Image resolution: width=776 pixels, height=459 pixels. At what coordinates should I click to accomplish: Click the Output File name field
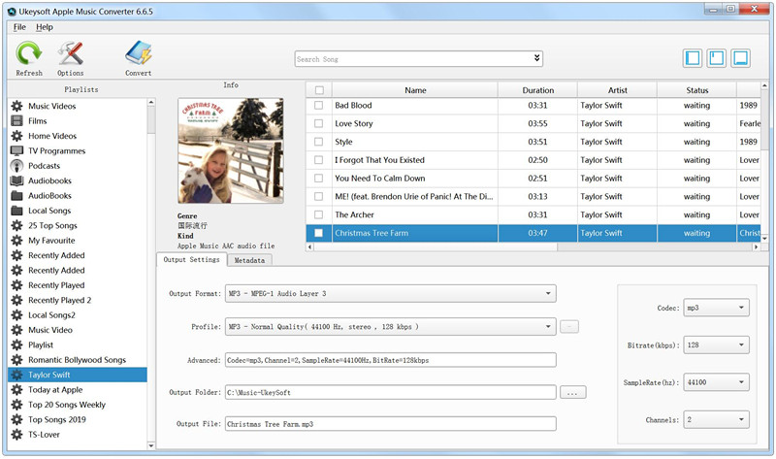391,424
